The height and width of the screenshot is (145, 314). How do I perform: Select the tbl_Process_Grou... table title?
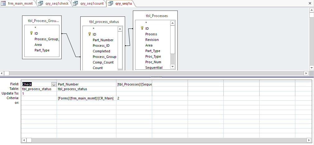tap(44, 20)
